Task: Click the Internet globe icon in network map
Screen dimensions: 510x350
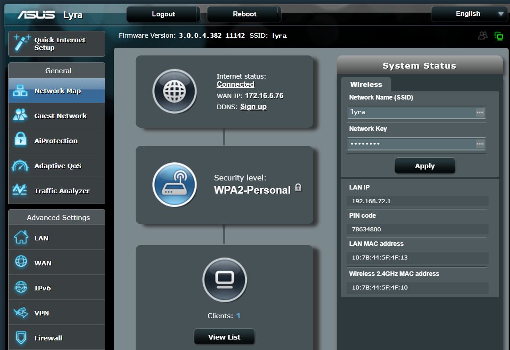Action: (175, 91)
